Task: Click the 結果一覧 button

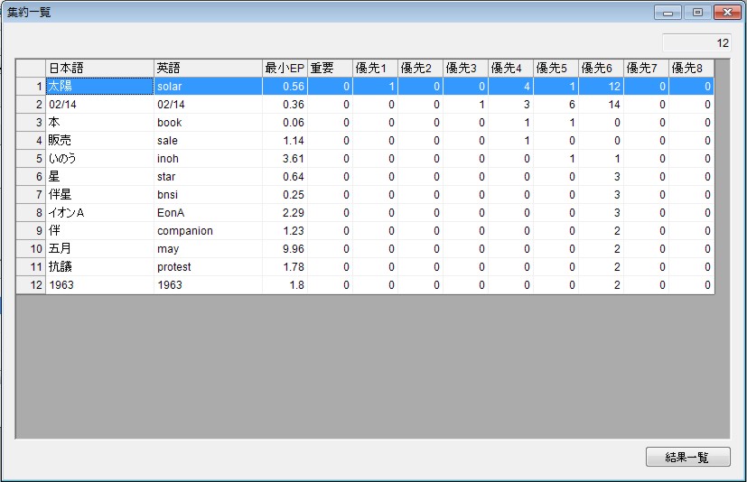Action: pyautogui.click(x=687, y=457)
